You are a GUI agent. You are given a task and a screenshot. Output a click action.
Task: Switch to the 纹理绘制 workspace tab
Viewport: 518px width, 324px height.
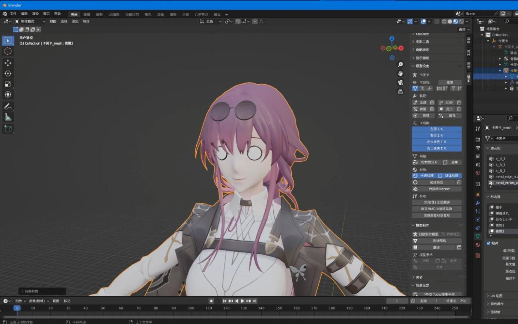click(132, 14)
